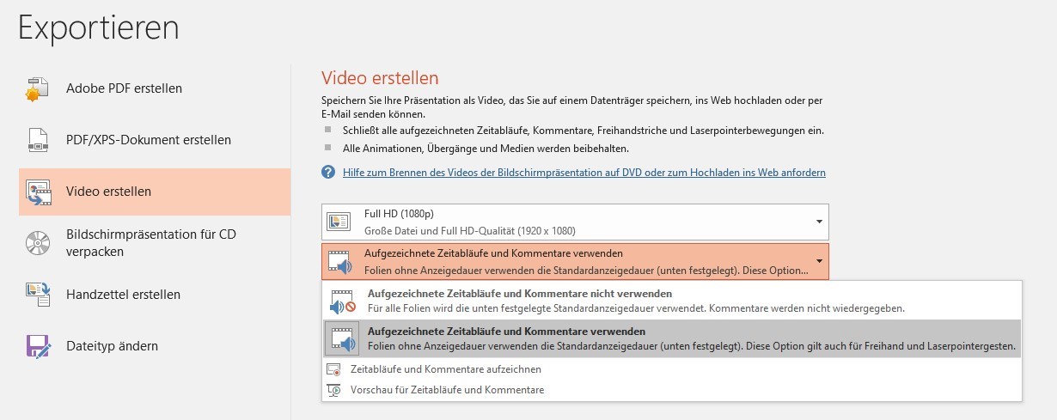Click the blue help question mark icon
The width and height of the screenshot is (1057, 420).
pyautogui.click(x=328, y=173)
